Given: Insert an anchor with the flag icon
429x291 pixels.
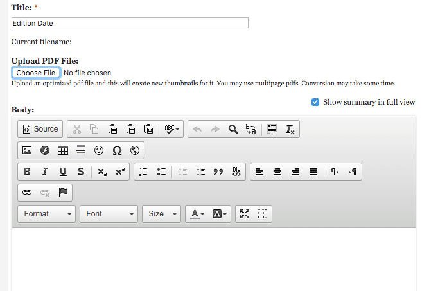Looking at the screenshot, I should [x=63, y=193].
